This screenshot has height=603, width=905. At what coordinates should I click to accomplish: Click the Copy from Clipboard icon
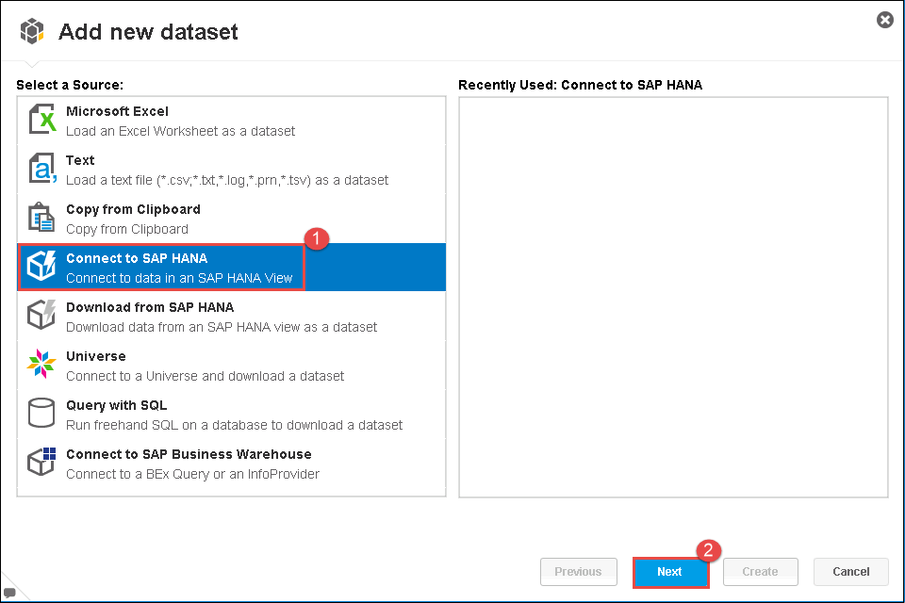click(x=42, y=219)
